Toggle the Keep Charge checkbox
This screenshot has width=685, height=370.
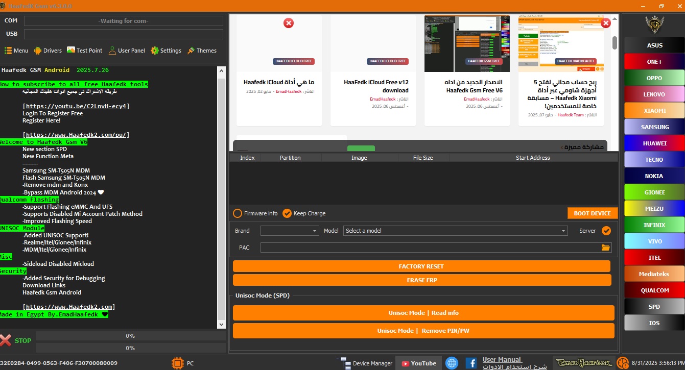point(287,213)
